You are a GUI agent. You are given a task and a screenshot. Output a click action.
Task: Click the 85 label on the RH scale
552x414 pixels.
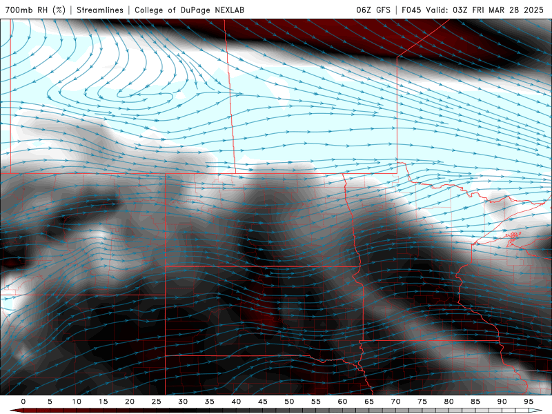point(475,402)
